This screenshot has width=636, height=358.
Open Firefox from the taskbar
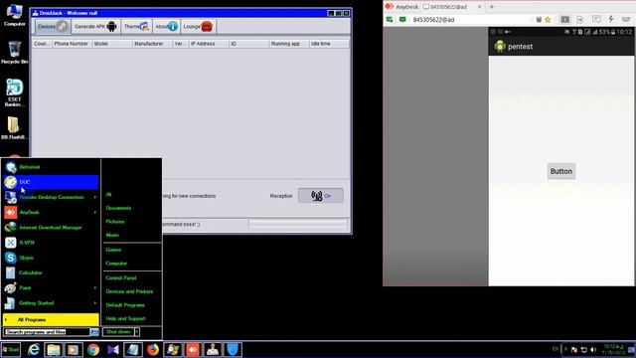point(153,349)
